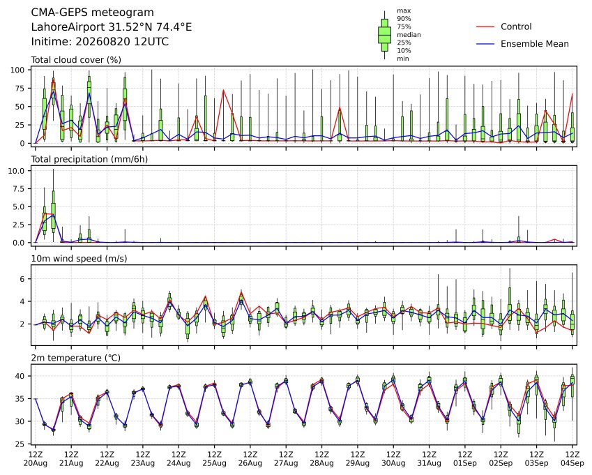The width and height of the screenshot is (592, 475).
Task: Click the '10.0' tick on precipitation axis
Action: (x=16, y=171)
